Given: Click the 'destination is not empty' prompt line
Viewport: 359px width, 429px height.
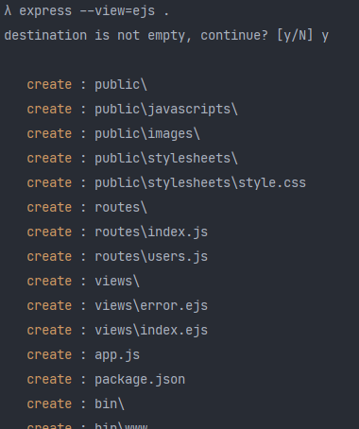Looking at the screenshot, I should click(166, 36).
